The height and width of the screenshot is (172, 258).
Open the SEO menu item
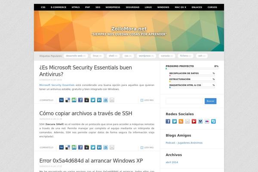pos(98,7)
